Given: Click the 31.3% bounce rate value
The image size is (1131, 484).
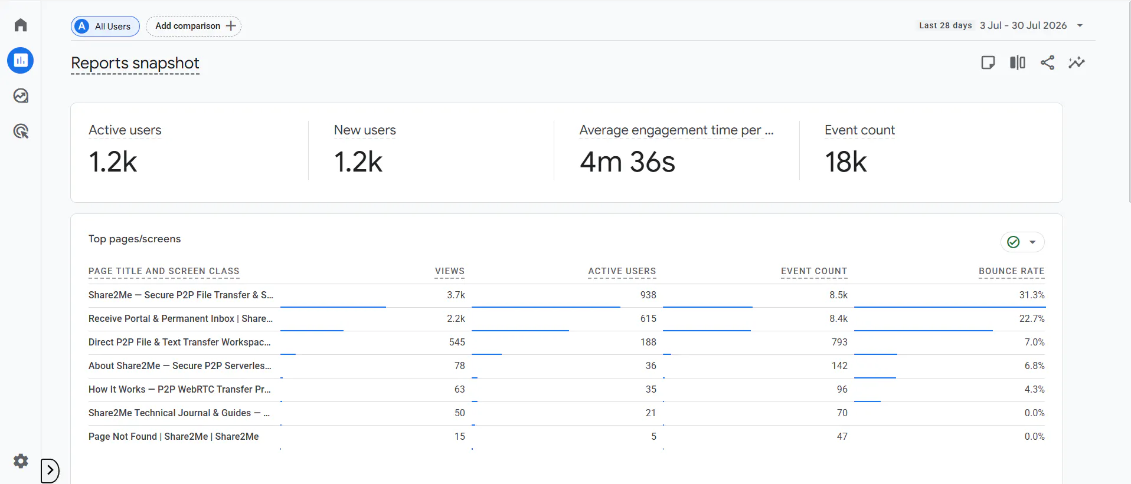Looking at the screenshot, I should point(1032,295).
